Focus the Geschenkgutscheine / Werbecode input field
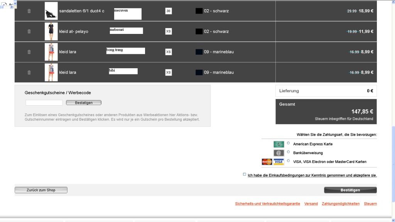395x222 pixels. [x=44, y=103]
